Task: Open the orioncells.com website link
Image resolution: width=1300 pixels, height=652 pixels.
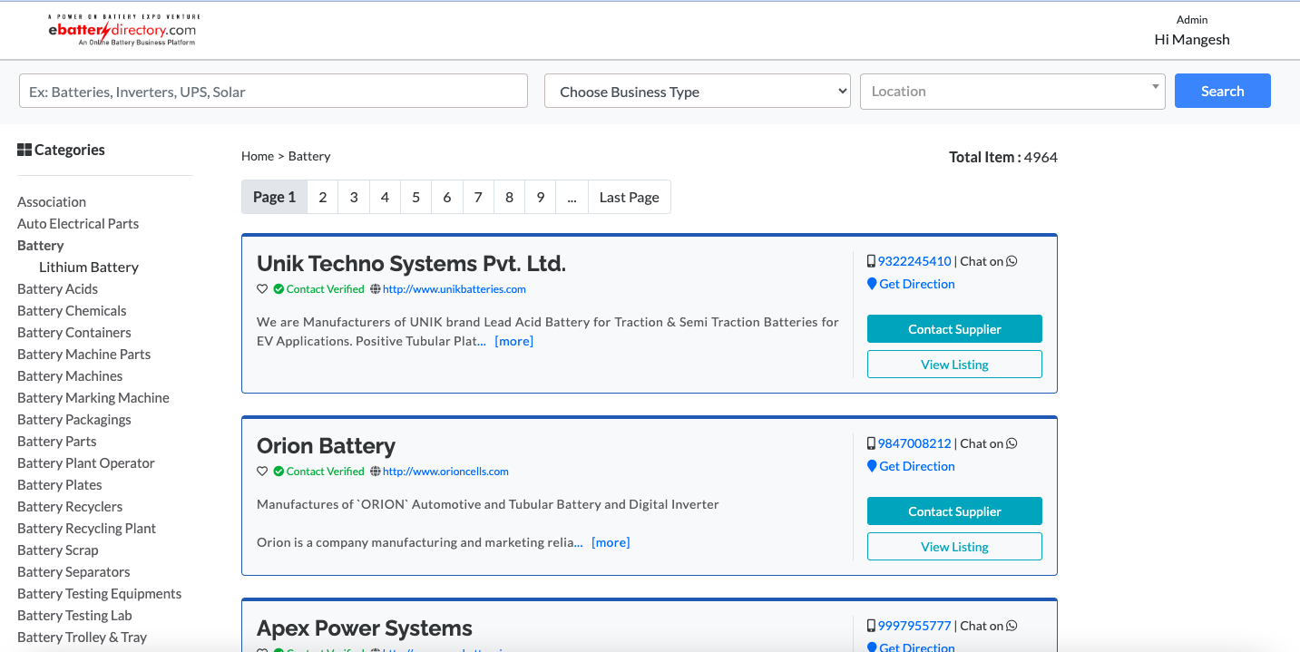Action: coord(445,472)
